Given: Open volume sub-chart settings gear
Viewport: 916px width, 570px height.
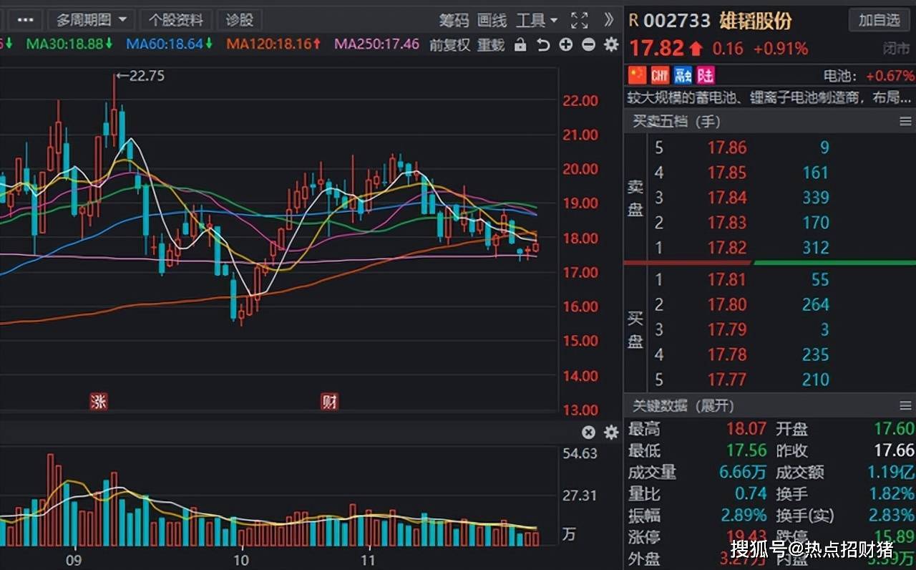Looking at the screenshot, I should tap(611, 433).
